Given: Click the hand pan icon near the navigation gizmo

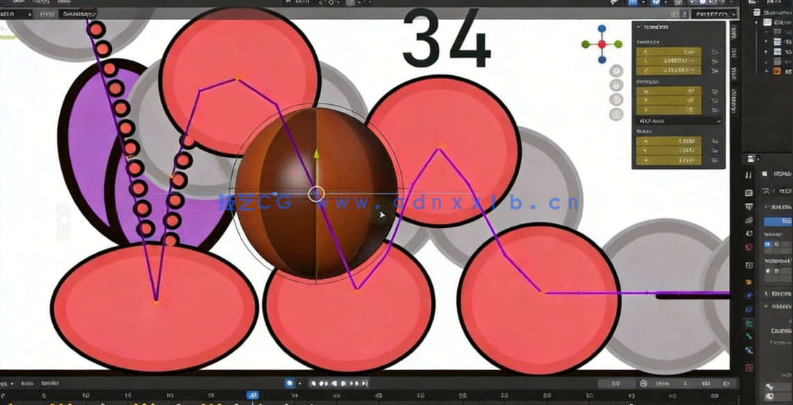Looking at the screenshot, I should click(615, 86).
